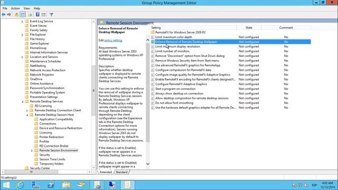Image resolution: width=338 pixels, height=190 pixels.
Task: Switch to the Extended tab
Action: click(x=106, y=172)
